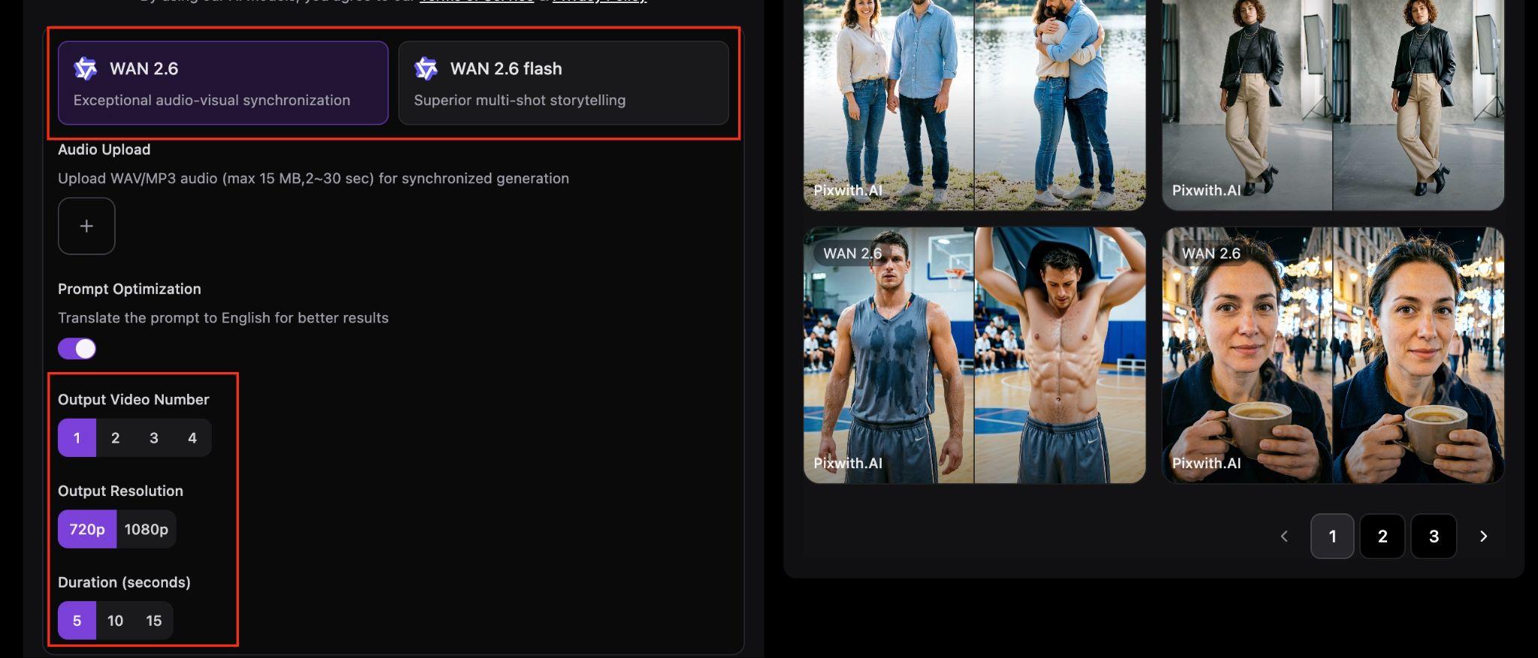Screen dimensions: 1538x658
Task: Set duration to 10 seconds
Action: [115, 621]
